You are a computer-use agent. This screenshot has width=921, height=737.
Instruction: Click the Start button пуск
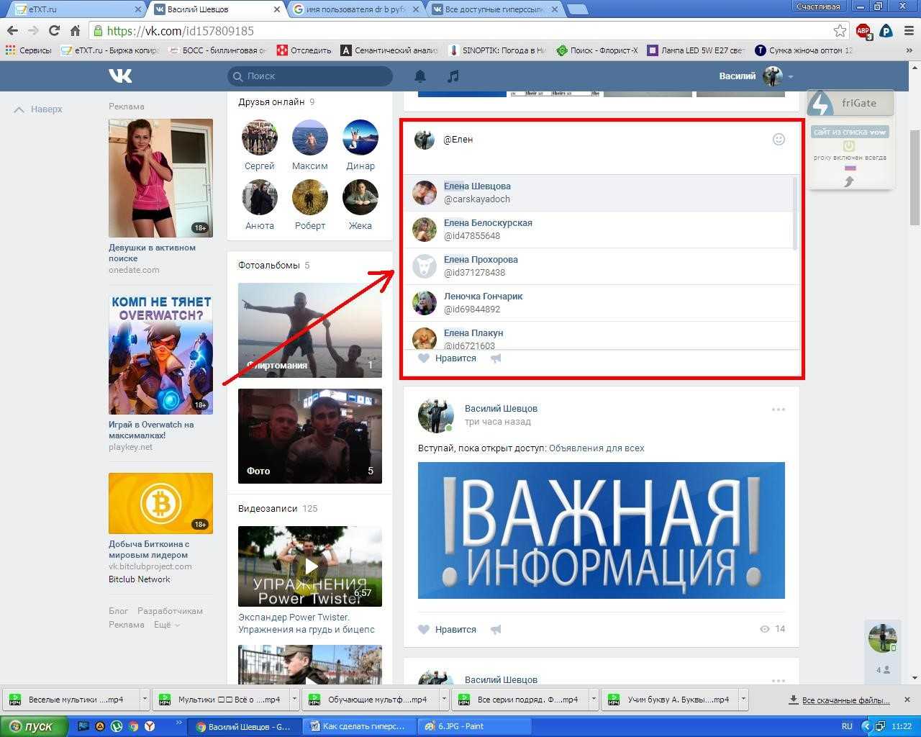pyautogui.click(x=34, y=726)
